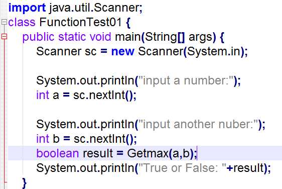Click the sc variable in first declaration
The image size is (282, 189).
(91, 52)
